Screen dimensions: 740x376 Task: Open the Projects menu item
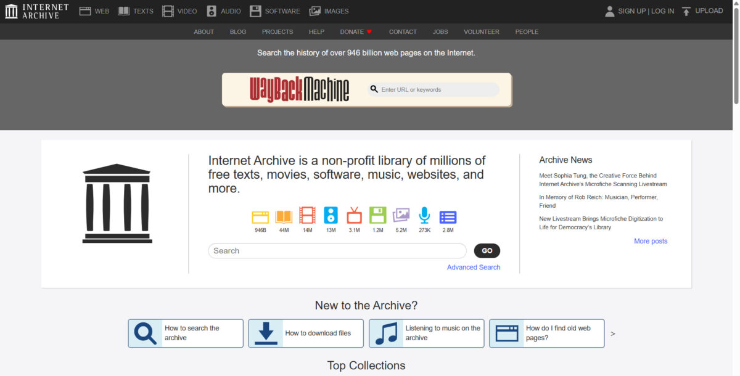[277, 31]
